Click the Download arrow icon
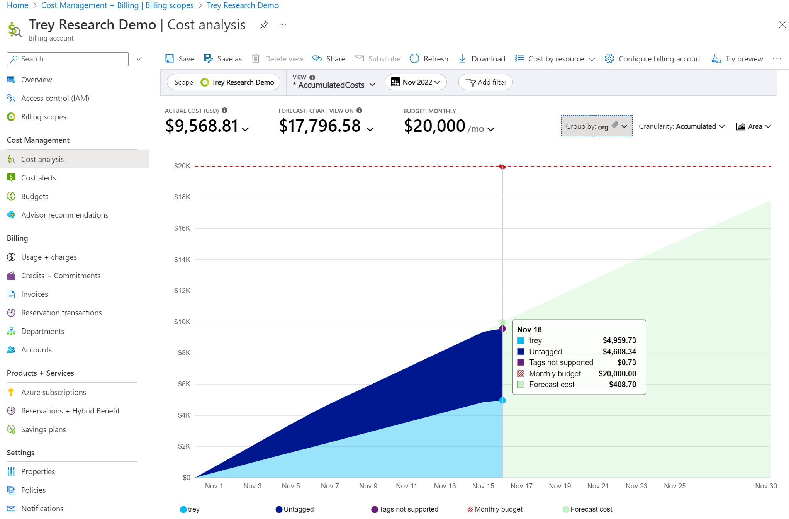This screenshot has height=519, width=789. point(462,59)
